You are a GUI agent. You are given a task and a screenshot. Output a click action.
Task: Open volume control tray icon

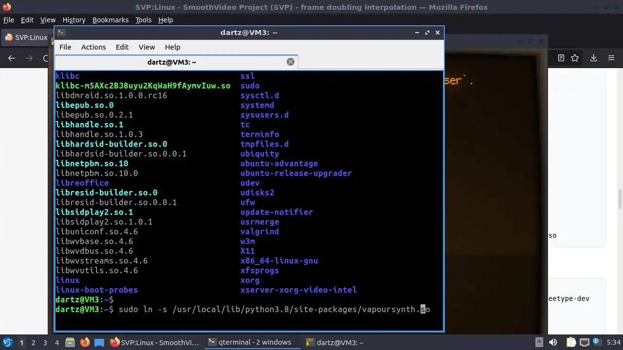(553, 342)
